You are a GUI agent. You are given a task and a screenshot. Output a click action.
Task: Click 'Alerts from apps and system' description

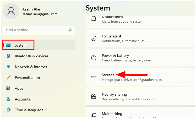[122, 22]
